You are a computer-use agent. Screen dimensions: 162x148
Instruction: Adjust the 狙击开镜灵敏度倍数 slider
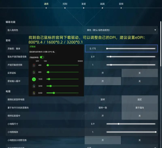[x=131, y=57]
